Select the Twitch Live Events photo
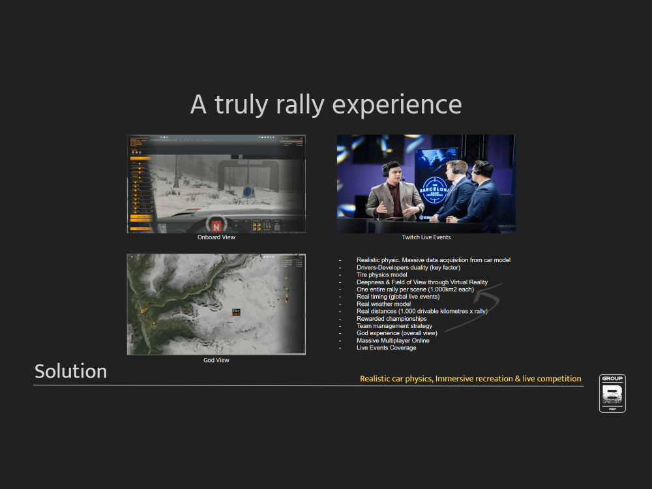The height and width of the screenshot is (489, 652). click(426, 184)
